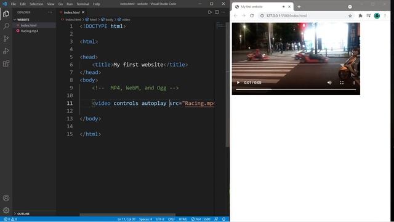The width and height of the screenshot is (394, 222).
Task: Go back in the browser
Action: tap(235, 15)
